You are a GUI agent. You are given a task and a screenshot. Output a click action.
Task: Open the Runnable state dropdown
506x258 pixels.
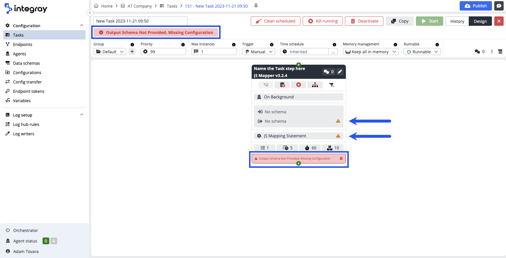(x=422, y=52)
